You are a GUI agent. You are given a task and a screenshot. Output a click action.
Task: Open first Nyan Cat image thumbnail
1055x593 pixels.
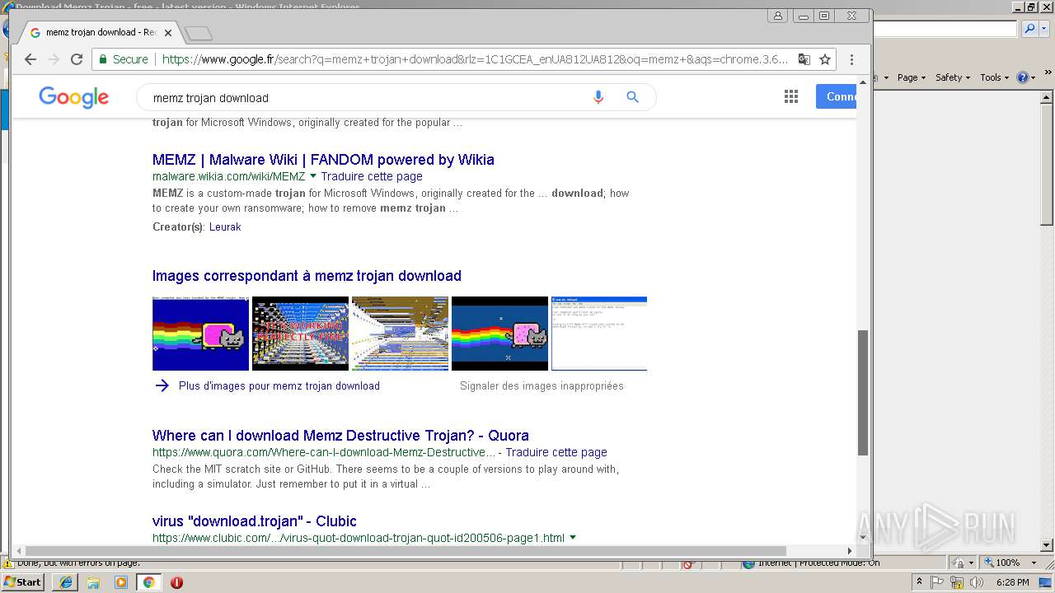200,334
